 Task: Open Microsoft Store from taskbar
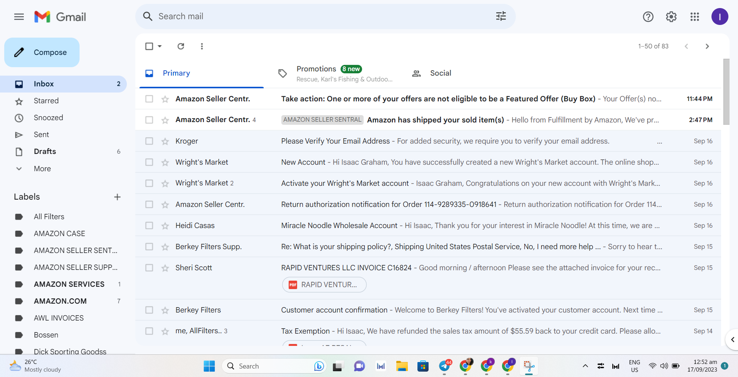pyautogui.click(x=423, y=366)
